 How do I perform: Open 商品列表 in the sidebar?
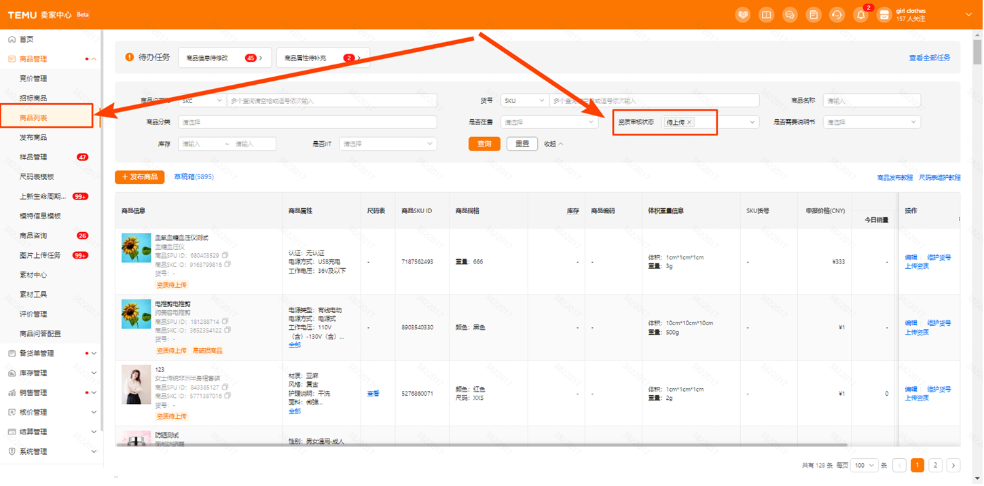(x=34, y=118)
